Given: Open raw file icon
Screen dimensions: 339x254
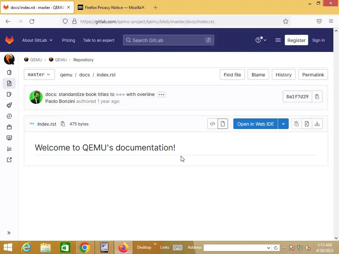Looking at the screenshot, I should pyautogui.click(x=307, y=124).
